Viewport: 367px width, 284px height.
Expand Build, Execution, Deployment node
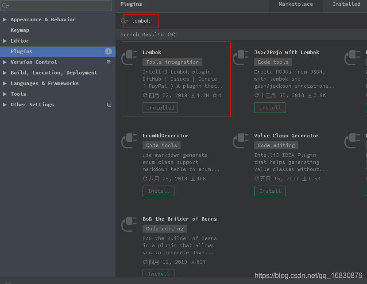tap(5, 73)
